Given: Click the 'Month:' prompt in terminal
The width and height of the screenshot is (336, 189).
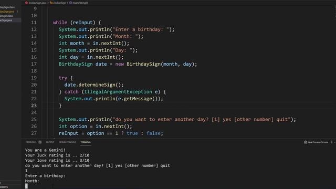Looking at the screenshot, I should point(32,181).
